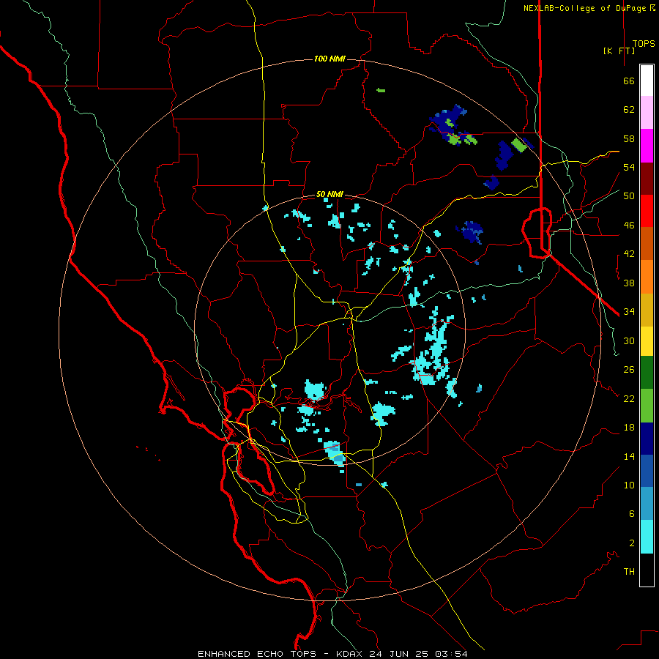Click the legend value 26
Viewport: 659px width, 659px height.
click(x=629, y=370)
